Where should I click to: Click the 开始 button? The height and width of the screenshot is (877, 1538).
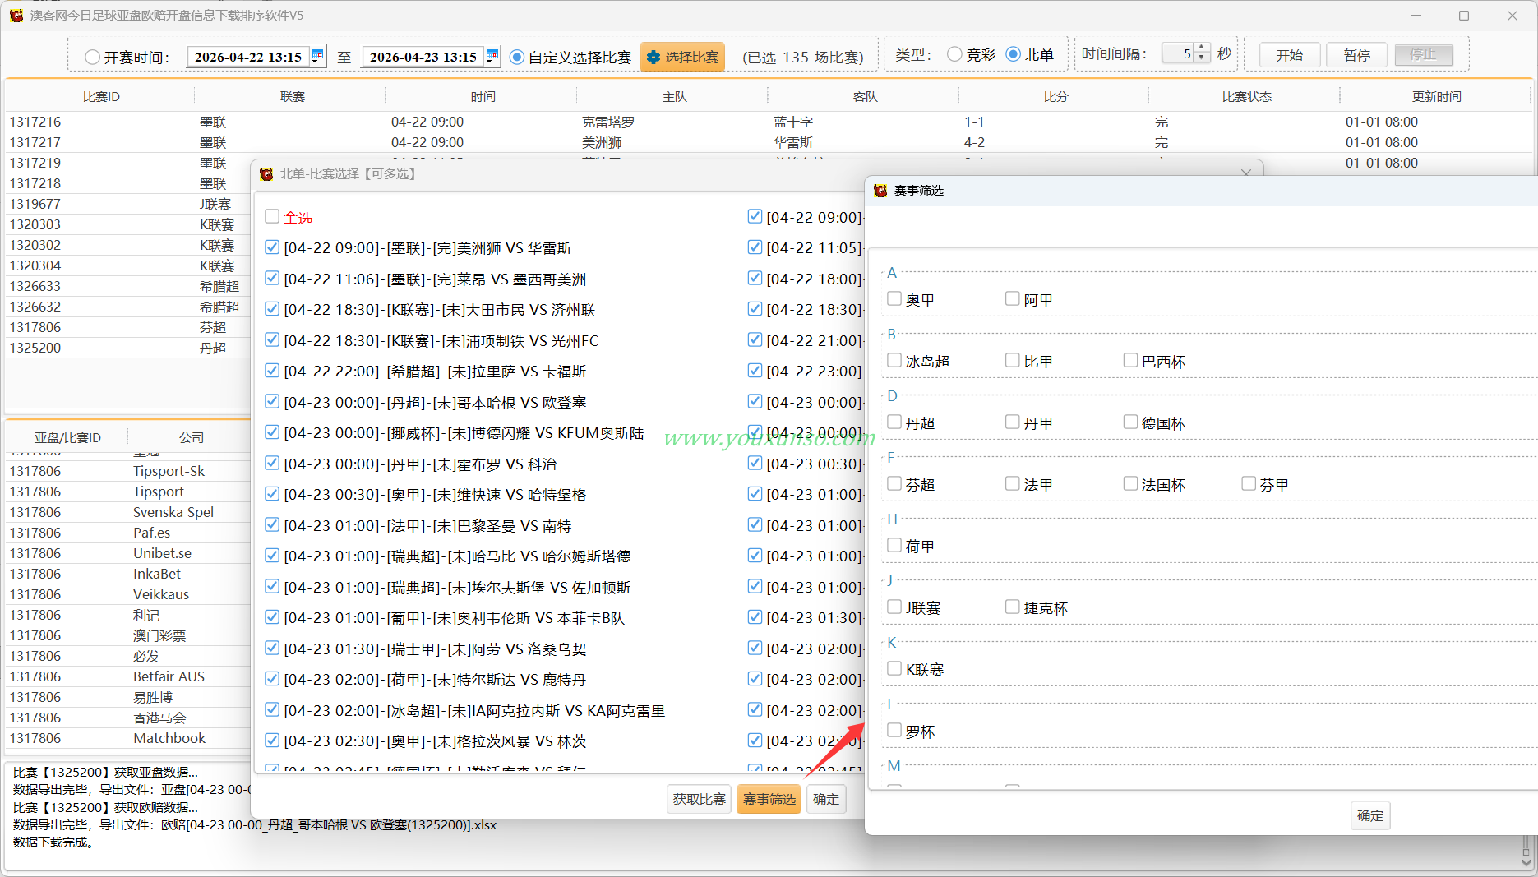pos(1290,55)
